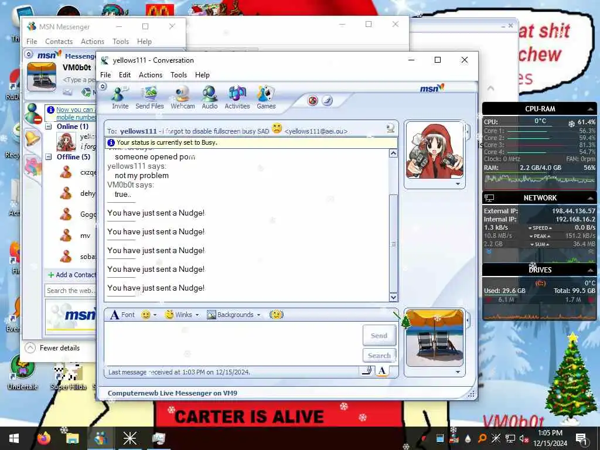Open File menu in conversation window
This screenshot has height=450, width=600.
(105, 75)
